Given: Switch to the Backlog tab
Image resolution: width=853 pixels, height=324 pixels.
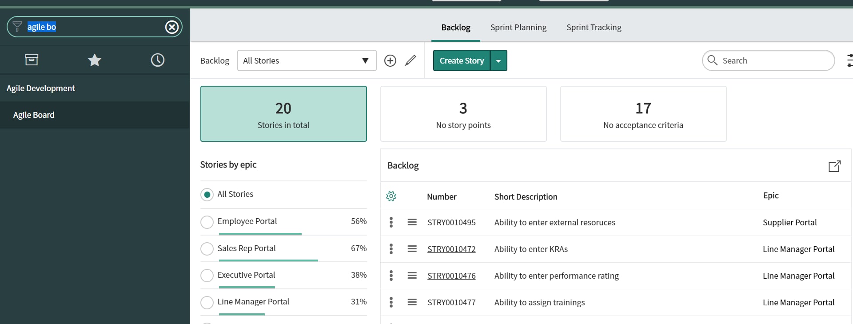Looking at the screenshot, I should tap(456, 28).
